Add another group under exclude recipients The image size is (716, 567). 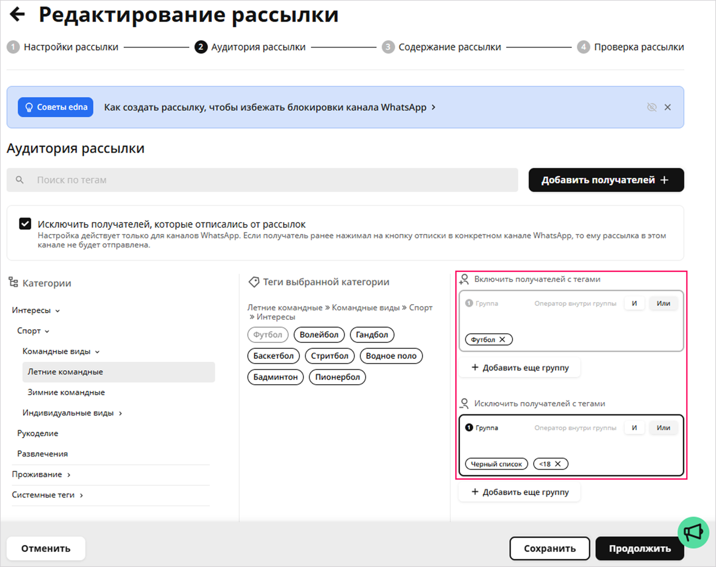[520, 492]
